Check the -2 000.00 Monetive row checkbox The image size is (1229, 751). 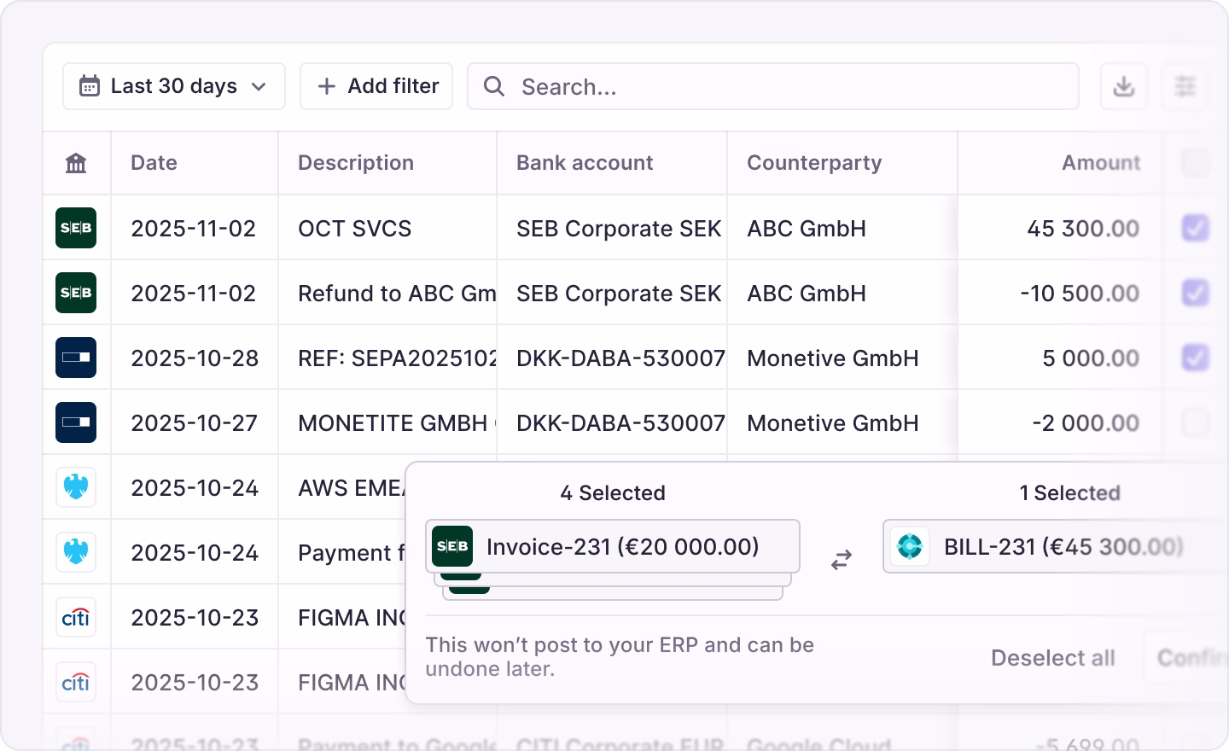(x=1196, y=422)
